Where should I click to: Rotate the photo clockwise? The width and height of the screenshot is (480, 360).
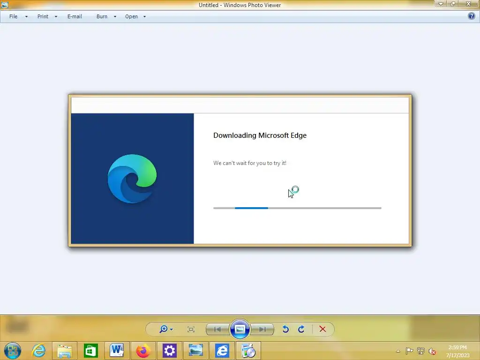pos(301,329)
